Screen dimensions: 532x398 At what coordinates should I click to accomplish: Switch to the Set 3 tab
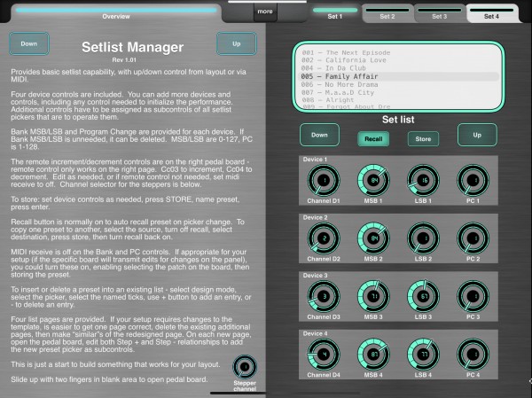tap(440, 13)
